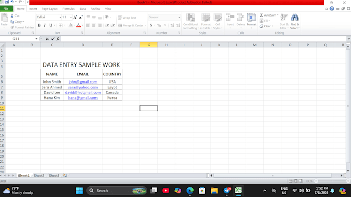This screenshot has height=197, width=351.
Task: Apply Percent Style format
Action: [x=159, y=25]
